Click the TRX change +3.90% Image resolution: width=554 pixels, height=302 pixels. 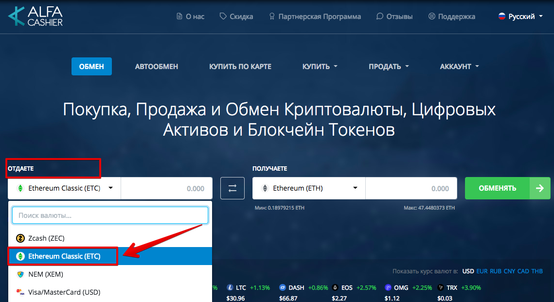[471, 288]
